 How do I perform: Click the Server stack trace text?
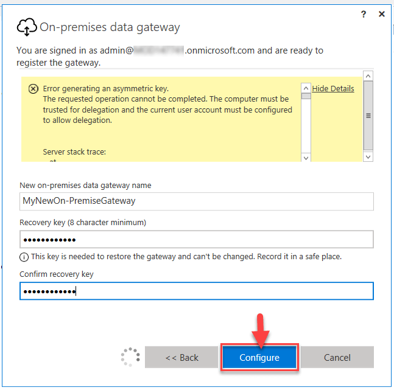point(74,151)
